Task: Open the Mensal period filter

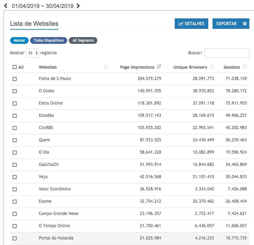Action: point(19,40)
